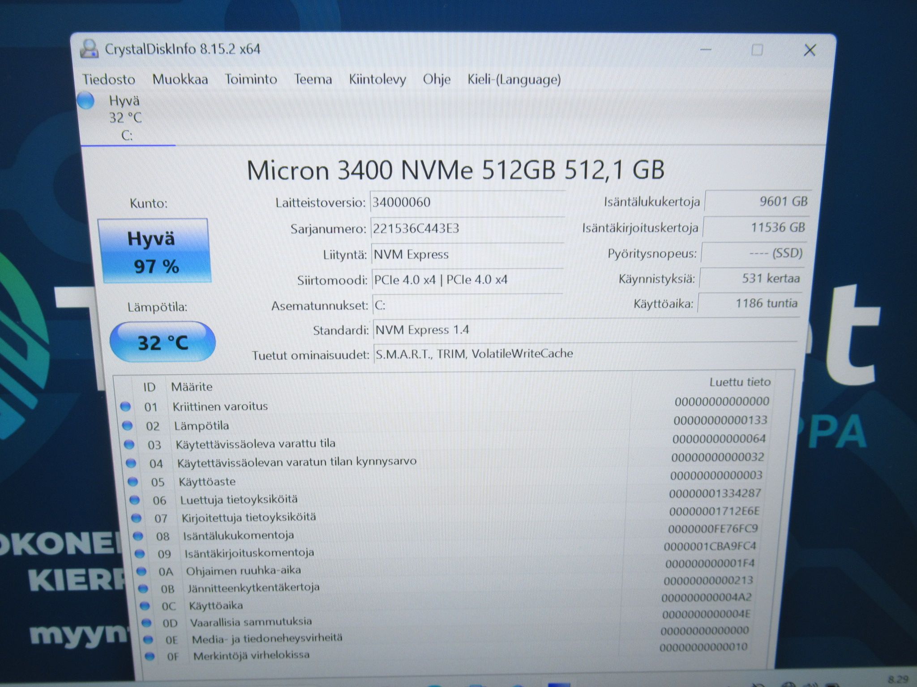
Task: Open the Kieli-(Language) menu
Action: (x=514, y=79)
